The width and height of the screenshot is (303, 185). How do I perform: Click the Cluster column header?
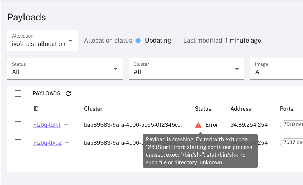(93, 109)
